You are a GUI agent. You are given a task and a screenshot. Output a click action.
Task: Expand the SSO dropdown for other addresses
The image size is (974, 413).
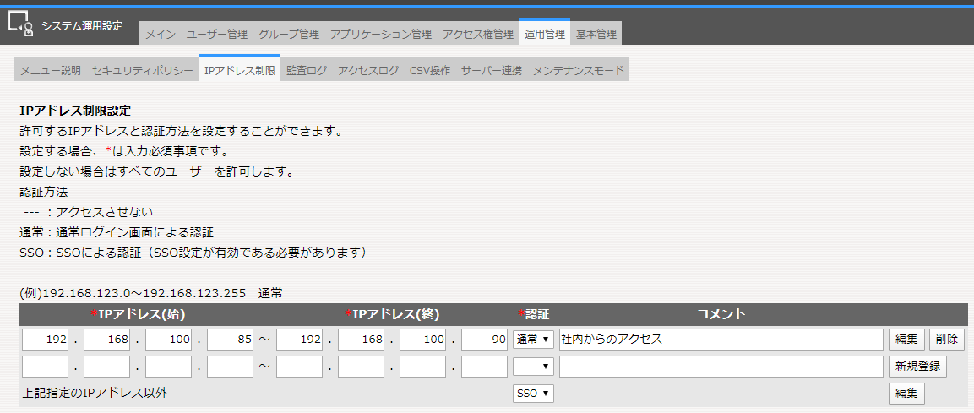(533, 394)
